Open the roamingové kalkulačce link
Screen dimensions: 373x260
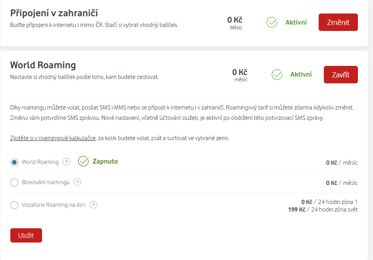click(53, 138)
